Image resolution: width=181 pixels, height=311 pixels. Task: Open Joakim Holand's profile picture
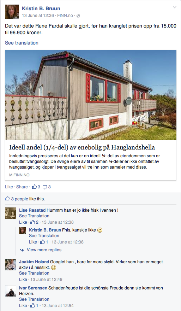[11, 265]
